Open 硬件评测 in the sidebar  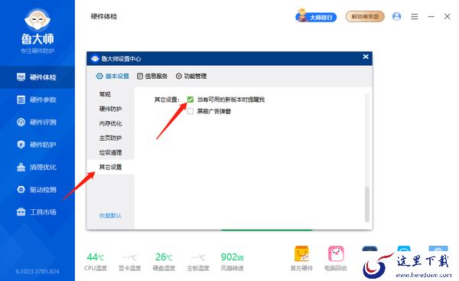37,123
